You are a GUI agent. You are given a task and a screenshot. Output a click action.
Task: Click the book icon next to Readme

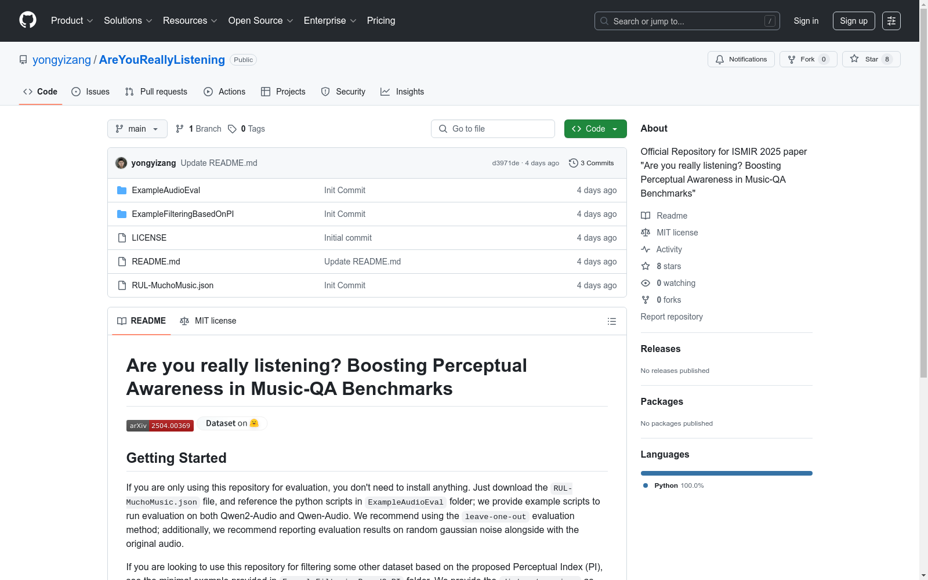pos(646,216)
